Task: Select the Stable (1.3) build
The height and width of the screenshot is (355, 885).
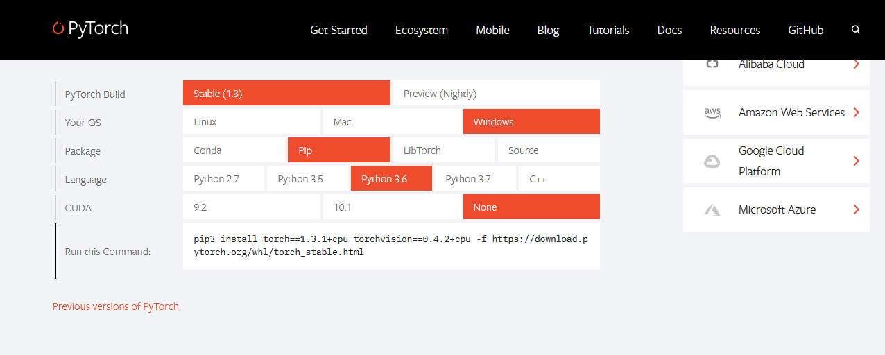Action: (287, 93)
